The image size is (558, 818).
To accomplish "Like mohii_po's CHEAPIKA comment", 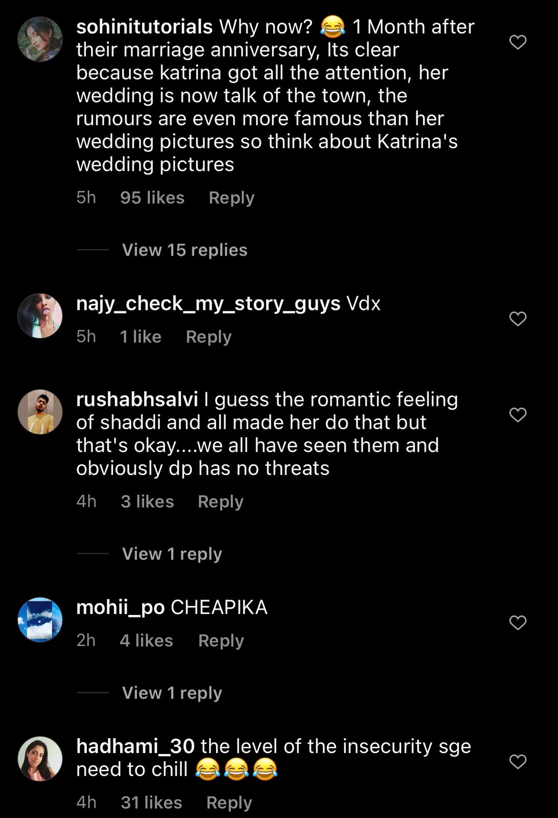I will (518, 623).
